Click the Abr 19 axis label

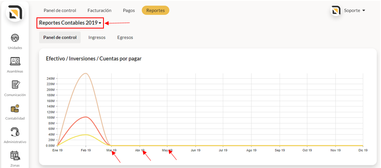click(x=140, y=151)
